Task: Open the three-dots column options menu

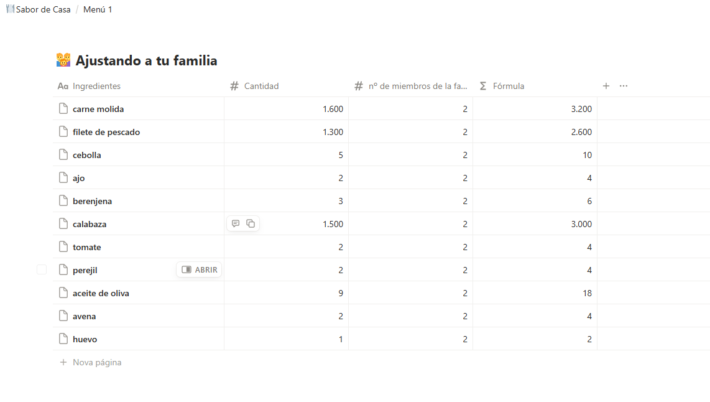Action: click(x=624, y=86)
